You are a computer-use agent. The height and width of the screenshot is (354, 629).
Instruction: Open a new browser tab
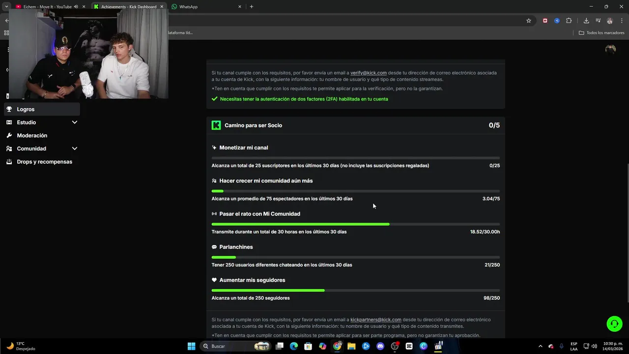pos(252,7)
